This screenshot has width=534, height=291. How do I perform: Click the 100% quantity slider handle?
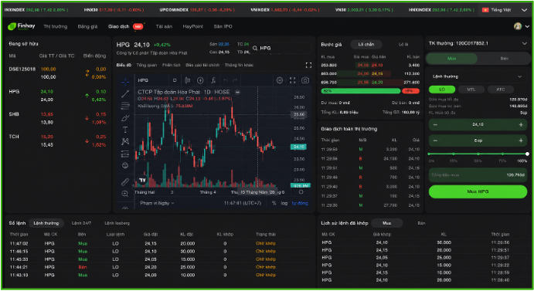click(x=527, y=154)
